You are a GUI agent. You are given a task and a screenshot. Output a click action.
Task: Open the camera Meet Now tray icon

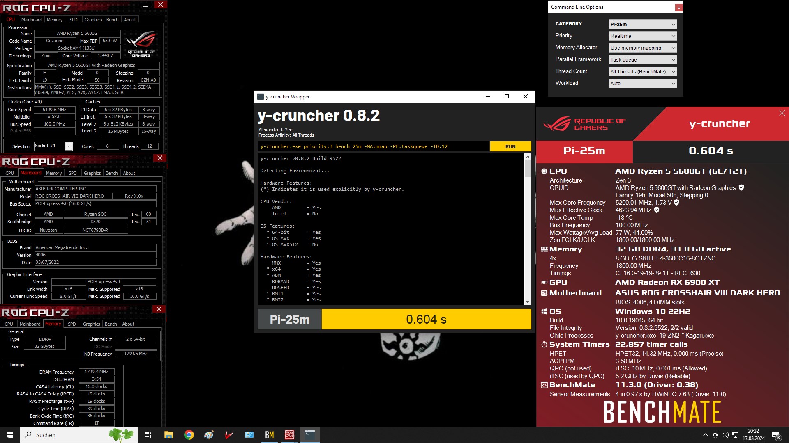715,435
